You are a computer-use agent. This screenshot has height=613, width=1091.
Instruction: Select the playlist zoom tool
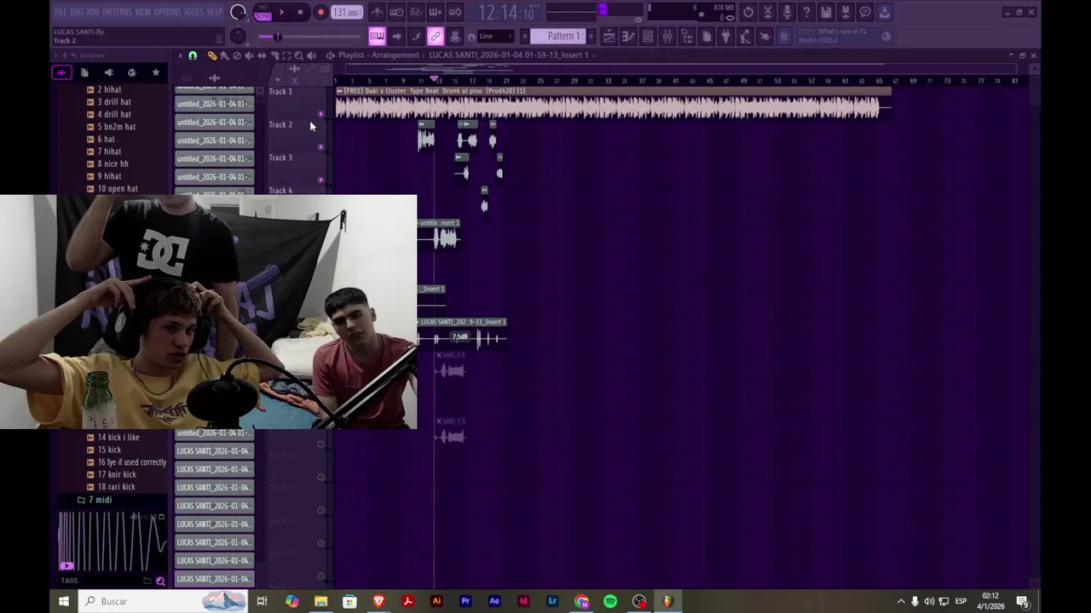pos(298,55)
